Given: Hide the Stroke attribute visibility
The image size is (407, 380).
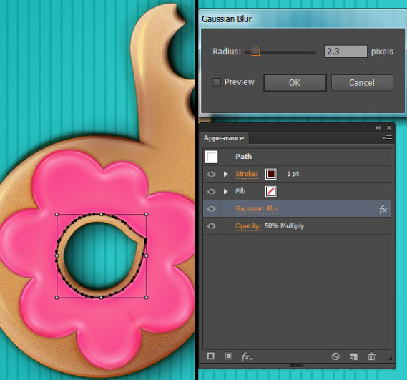Looking at the screenshot, I should coord(211,174).
